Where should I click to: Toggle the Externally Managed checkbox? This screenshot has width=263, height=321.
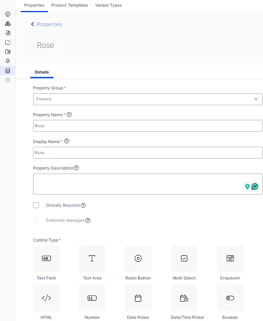[36, 220]
